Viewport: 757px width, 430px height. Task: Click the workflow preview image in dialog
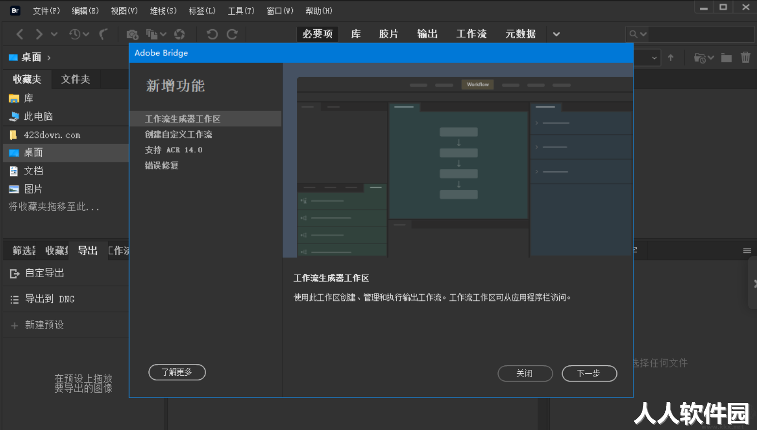tap(458, 160)
